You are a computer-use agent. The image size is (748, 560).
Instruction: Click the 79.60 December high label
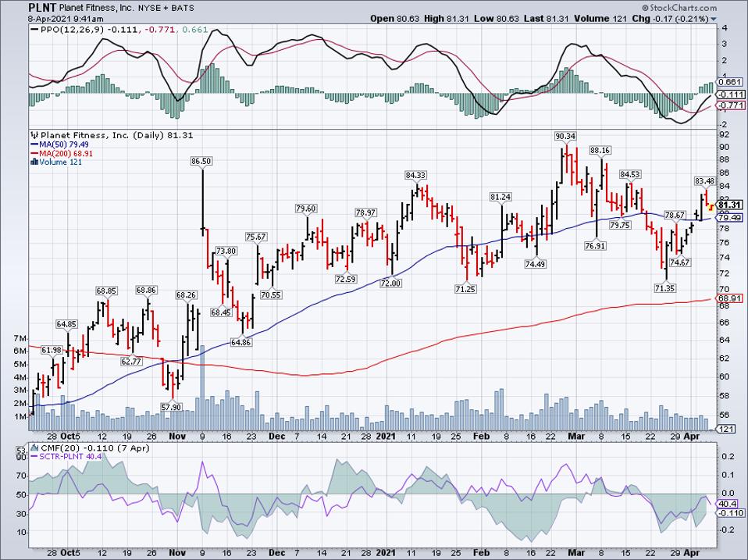point(306,209)
